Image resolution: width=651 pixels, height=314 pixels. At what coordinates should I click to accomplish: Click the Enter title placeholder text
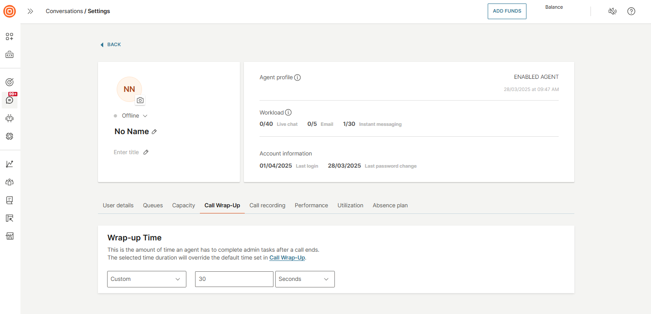pyautogui.click(x=126, y=152)
